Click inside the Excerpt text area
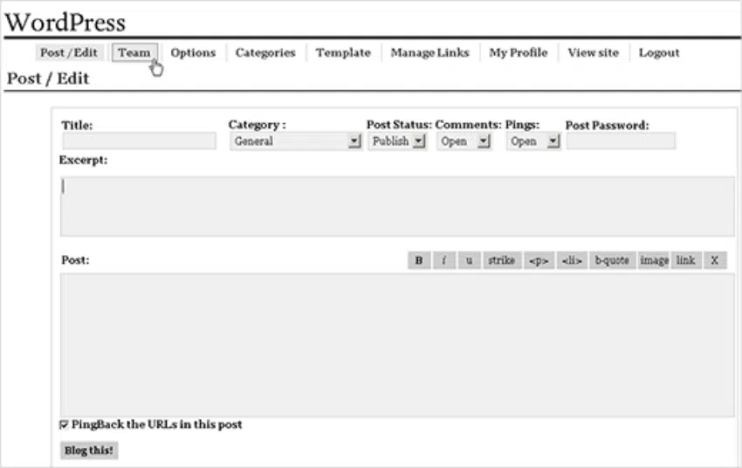The width and height of the screenshot is (742, 468). [x=397, y=206]
